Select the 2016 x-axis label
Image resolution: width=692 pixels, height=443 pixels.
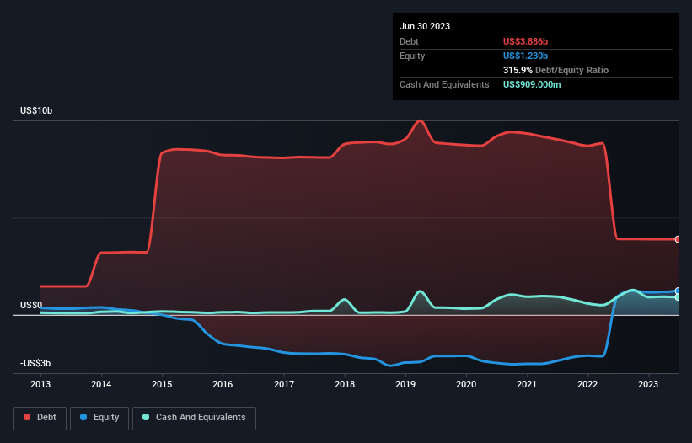coord(223,384)
